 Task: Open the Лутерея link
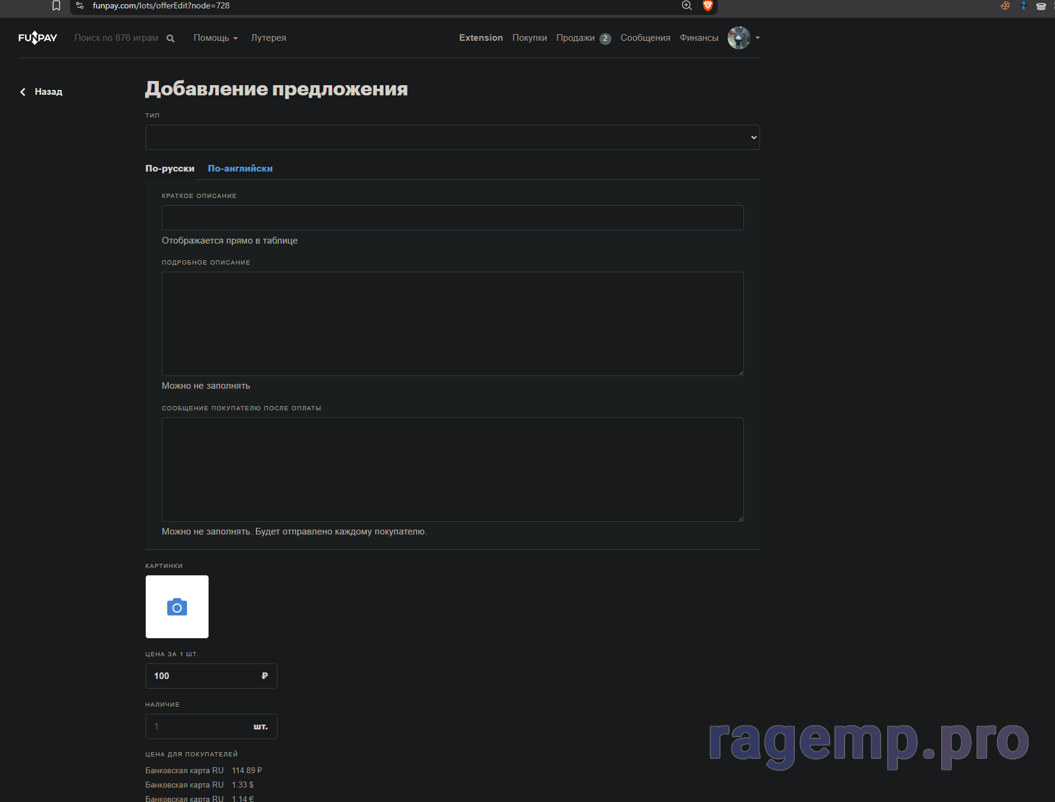pos(269,38)
